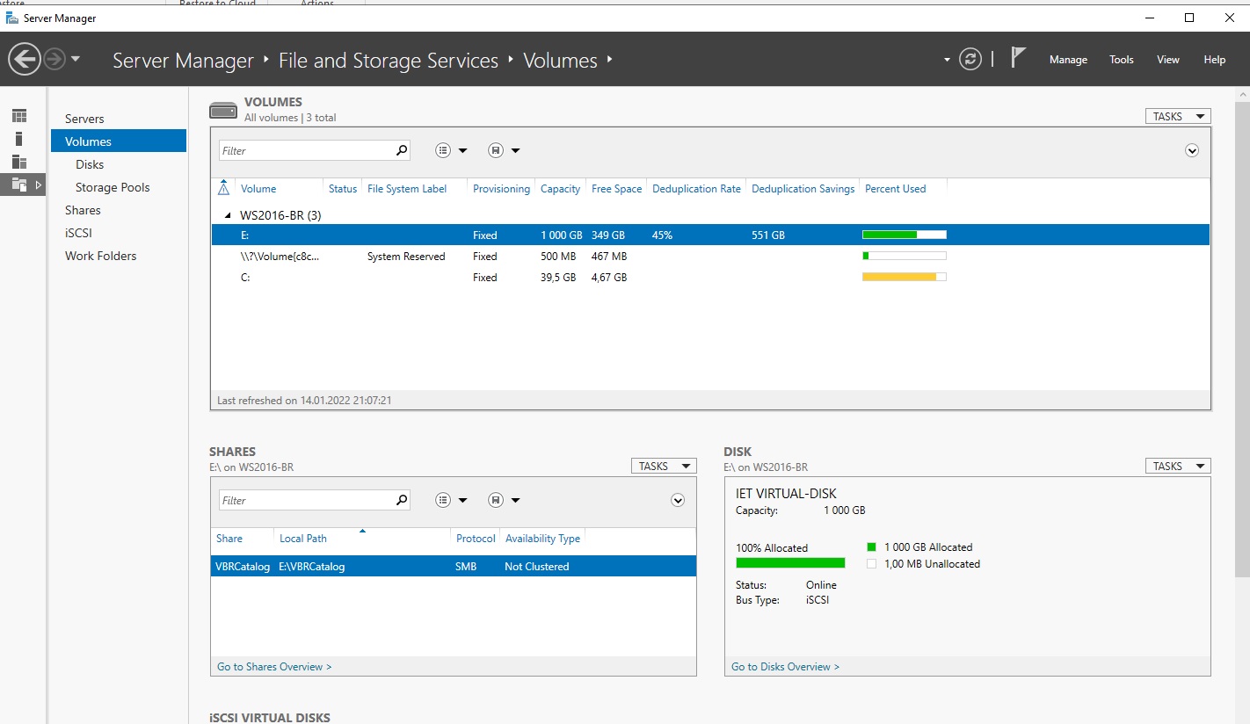The image size is (1250, 724).
Task: Click the Volumes filter search magnifier icon
Action: (402, 150)
